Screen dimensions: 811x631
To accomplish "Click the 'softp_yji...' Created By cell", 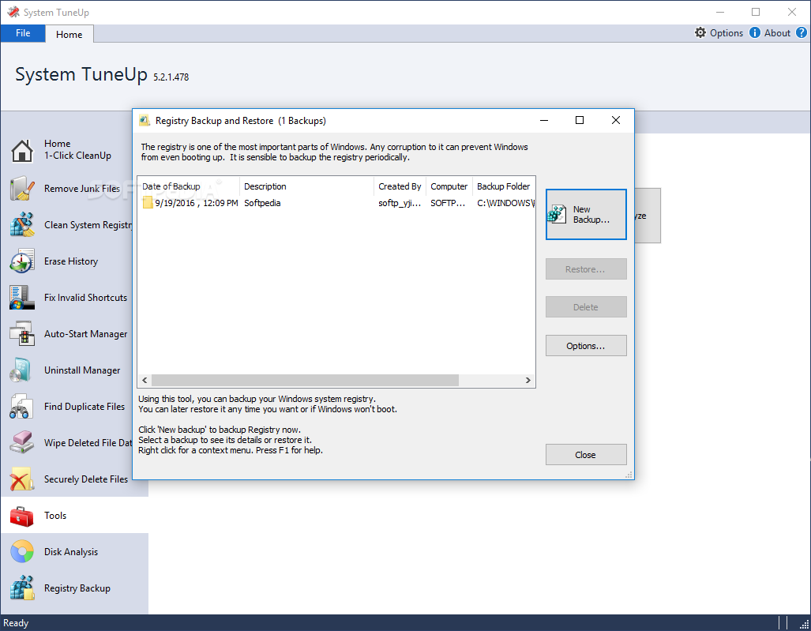I will click(400, 203).
